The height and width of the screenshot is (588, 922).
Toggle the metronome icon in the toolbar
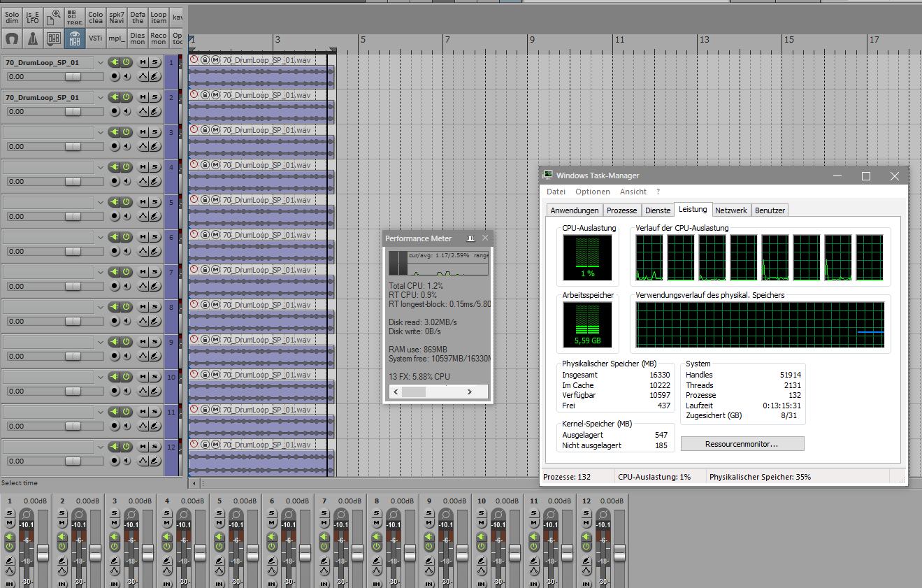pyautogui.click(x=33, y=38)
